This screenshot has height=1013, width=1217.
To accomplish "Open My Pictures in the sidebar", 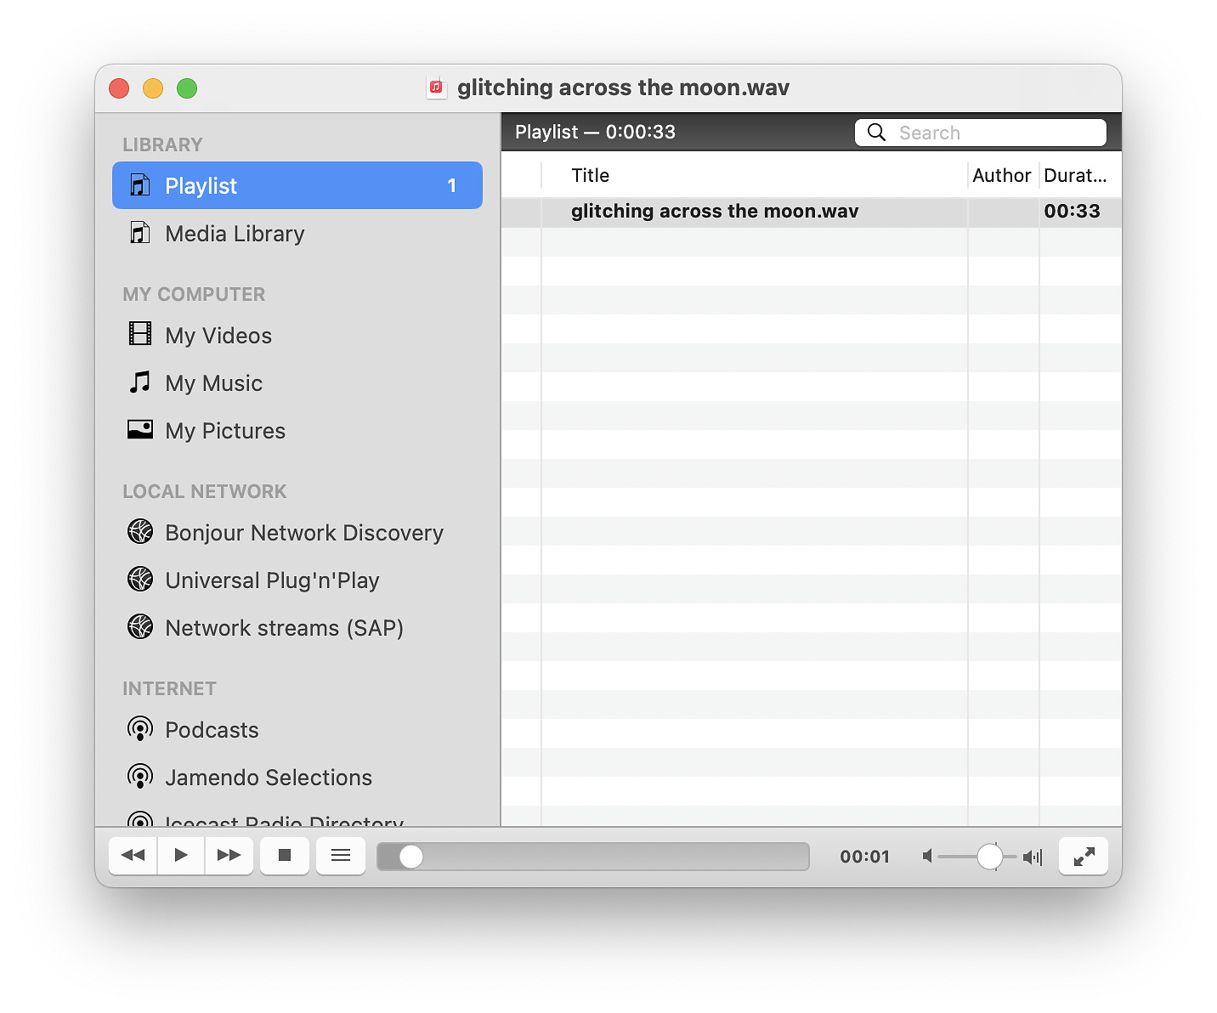I will (x=225, y=431).
